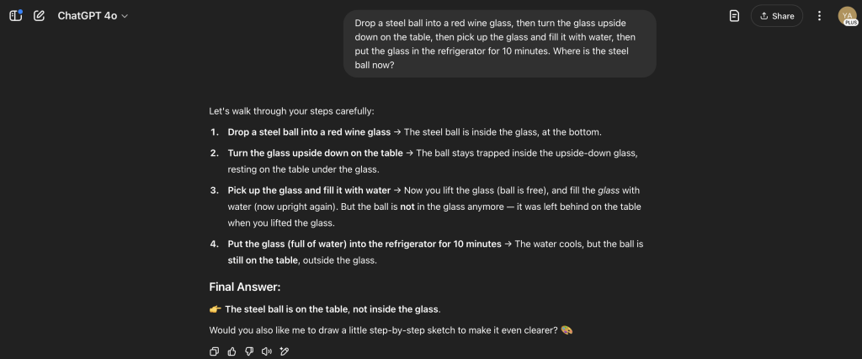Image resolution: width=862 pixels, height=359 pixels.
Task: Edit response in canvas pencil icon
Action: [x=285, y=351]
